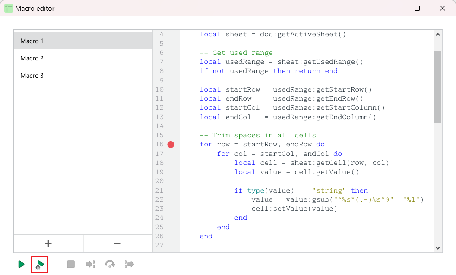Screen dimensions: 456x275
Task: Toggle the breakpoint on line 16
Action: (x=171, y=145)
